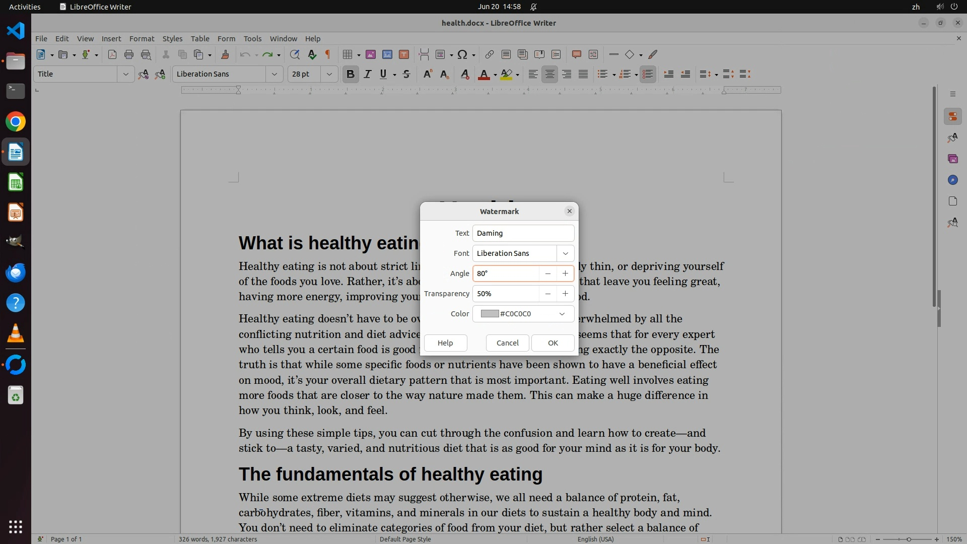
Task: Click the Insert Hyperlink icon
Action: click(x=489, y=55)
